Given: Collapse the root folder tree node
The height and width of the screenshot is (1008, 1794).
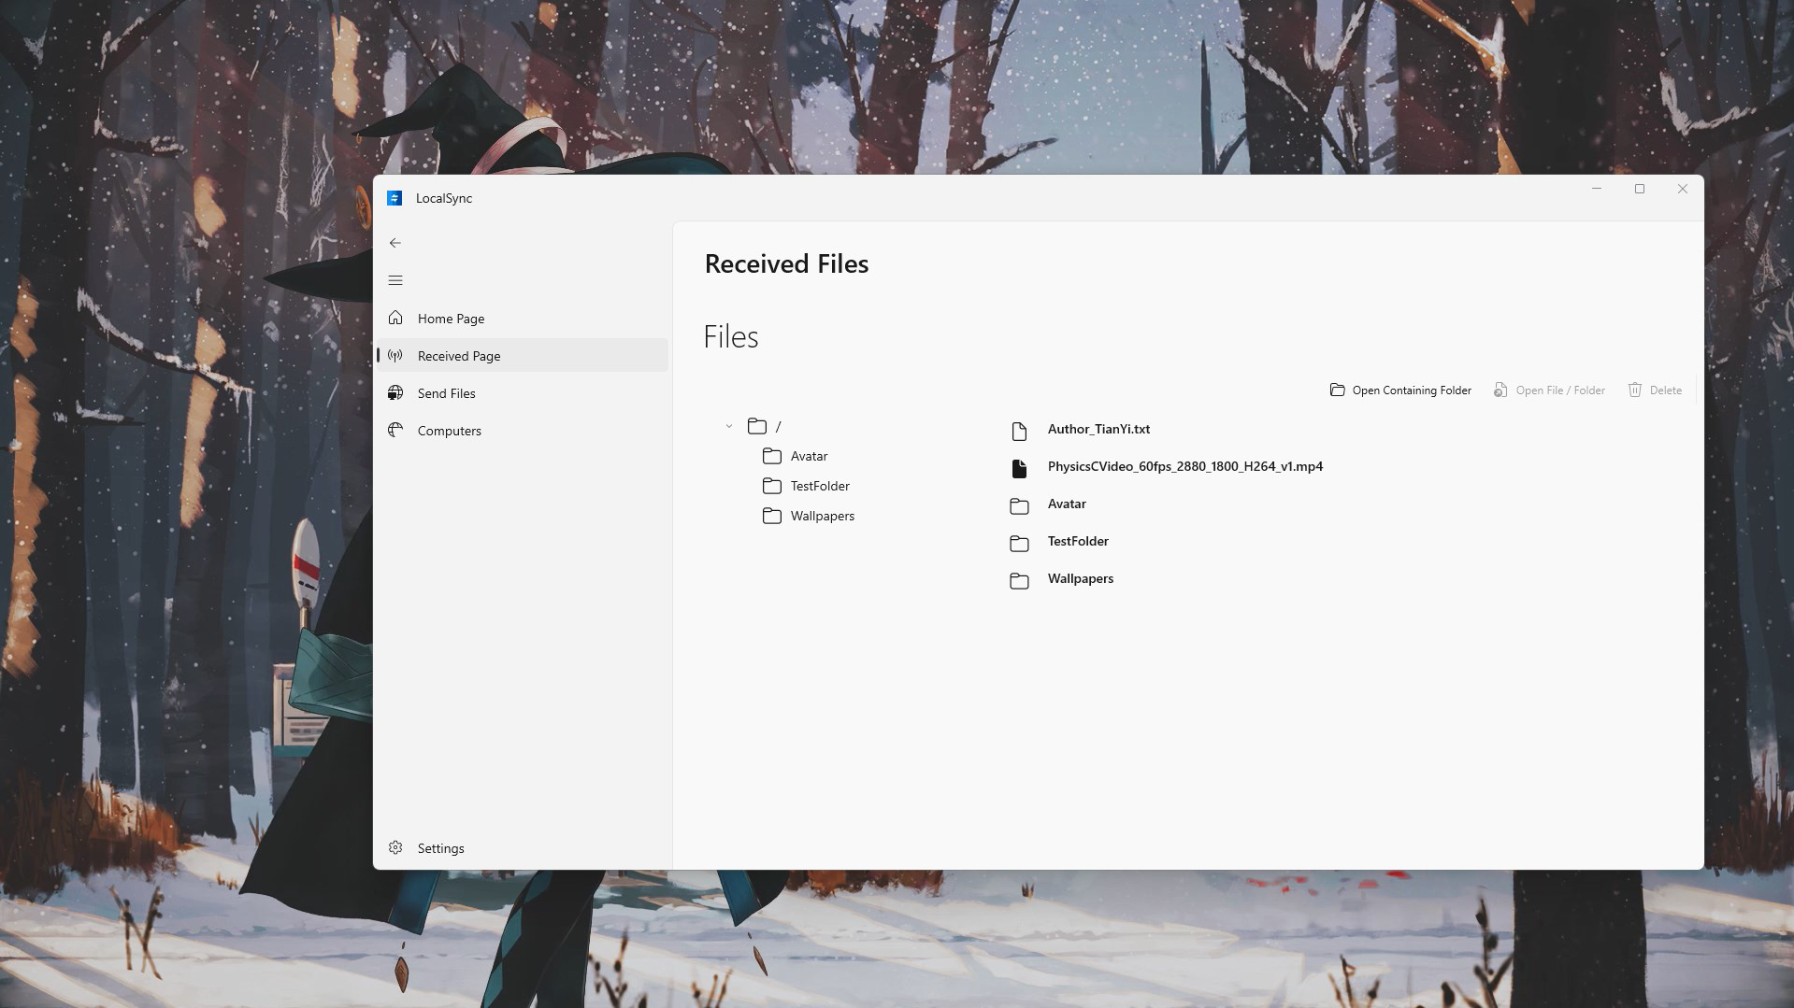Looking at the screenshot, I should [x=729, y=426].
